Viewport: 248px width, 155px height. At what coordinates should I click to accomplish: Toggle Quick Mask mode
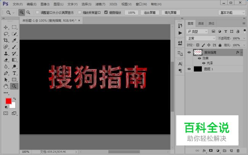click(6, 113)
